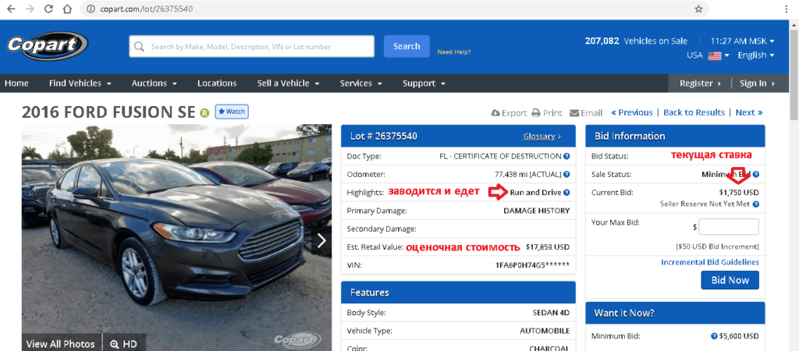Bookmark this page with the star icon
Screen dimensions: 799x351
(698, 9)
